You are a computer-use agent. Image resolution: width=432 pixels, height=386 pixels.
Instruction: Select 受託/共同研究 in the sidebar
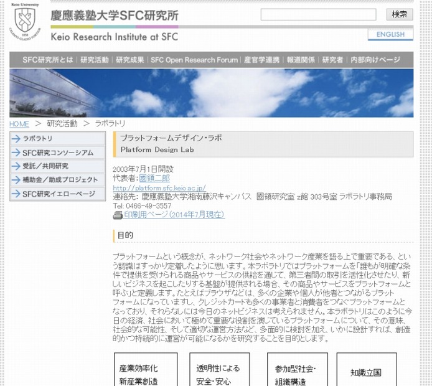pos(58,166)
